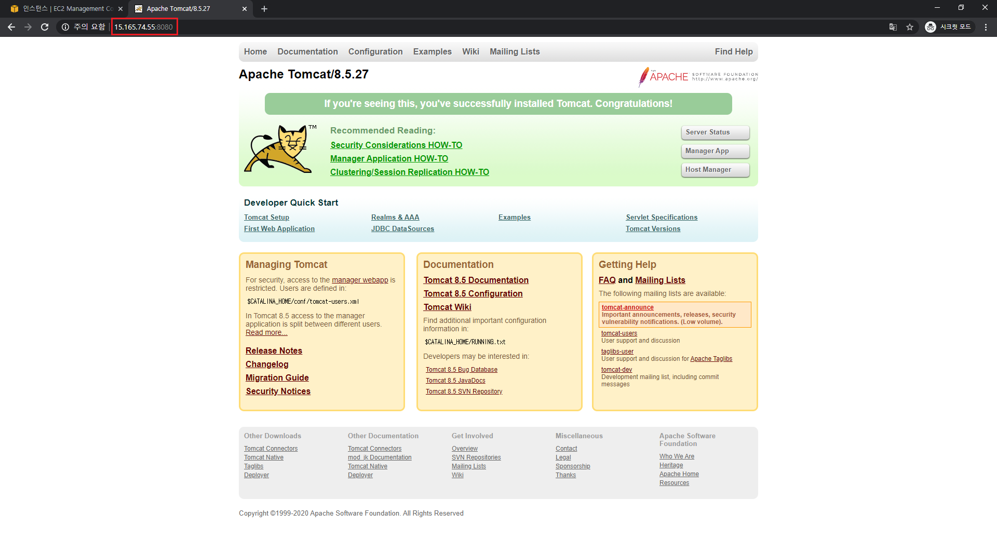Screen dimensions: 997x540
Task: Open the Migration Guide link
Action: point(277,378)
